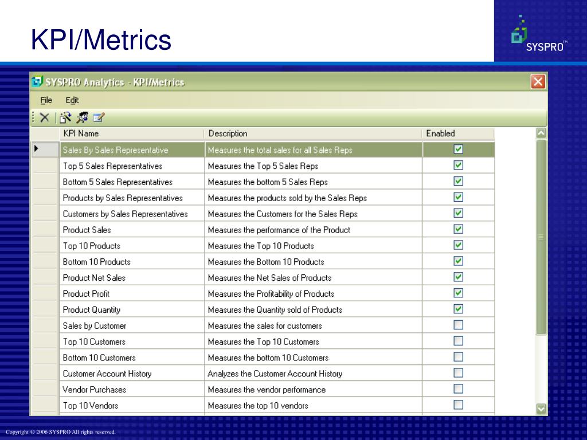Select the 'Sales by Customer' cell
The image size is (587, 440).
[132, 325]
